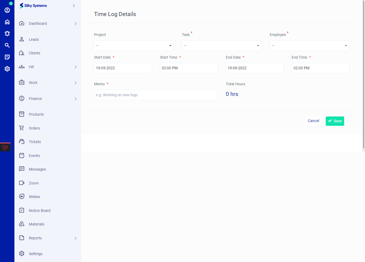Open the Webex section
The height and width of the screenshot is (262, 365).
click(x=34, y=196)
